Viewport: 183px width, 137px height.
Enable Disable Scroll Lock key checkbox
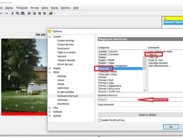coord(99,120)
